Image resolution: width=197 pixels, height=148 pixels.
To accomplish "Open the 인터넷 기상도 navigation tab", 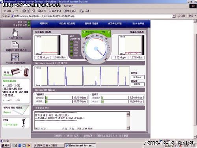I will click(x=91, y=24).
